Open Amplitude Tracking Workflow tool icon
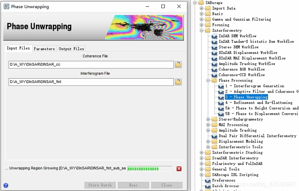Screen dimensions: 299x191 pyautogui.click(x=214, y=64)
